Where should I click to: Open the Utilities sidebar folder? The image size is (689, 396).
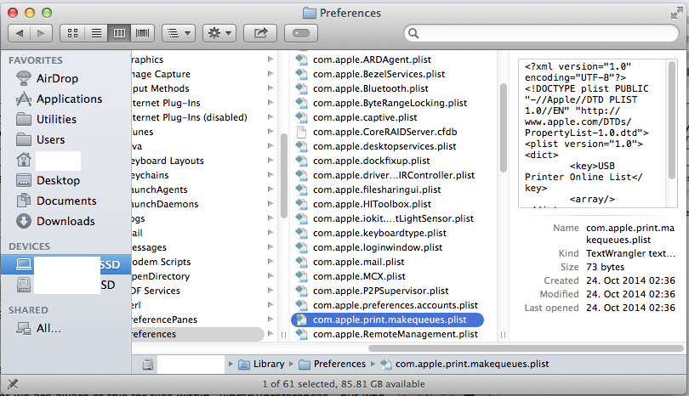[x=46, y=119]
